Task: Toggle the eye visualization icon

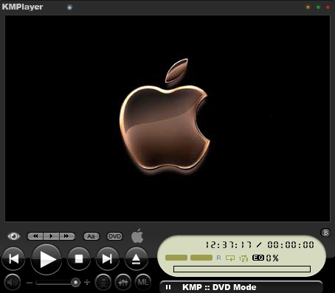Action: tap(14, 236)
